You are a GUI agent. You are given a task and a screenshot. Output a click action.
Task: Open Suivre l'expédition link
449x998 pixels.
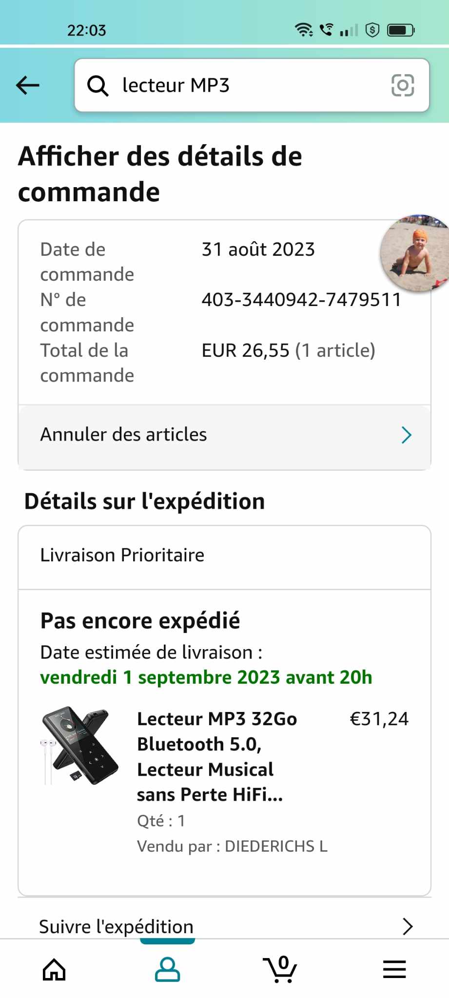(x=116, y=926)
